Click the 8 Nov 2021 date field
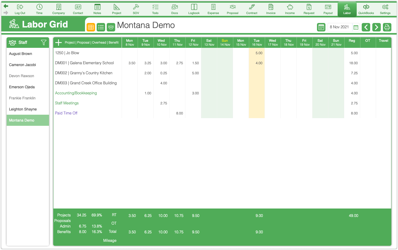Image resolution: width=398 pixels, height=250 pixels. coord(339,27)
